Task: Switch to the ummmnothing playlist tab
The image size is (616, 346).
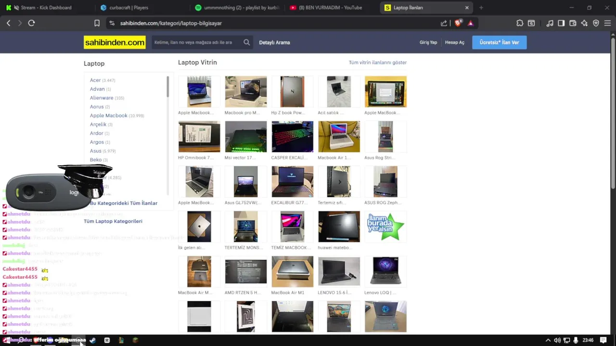Action: [237, 8]
